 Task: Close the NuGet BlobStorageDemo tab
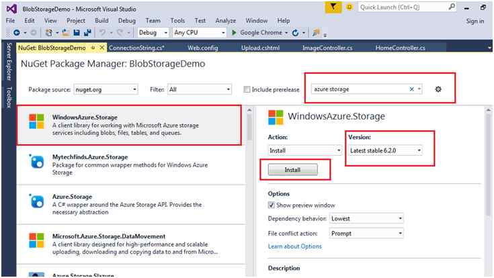101,48
